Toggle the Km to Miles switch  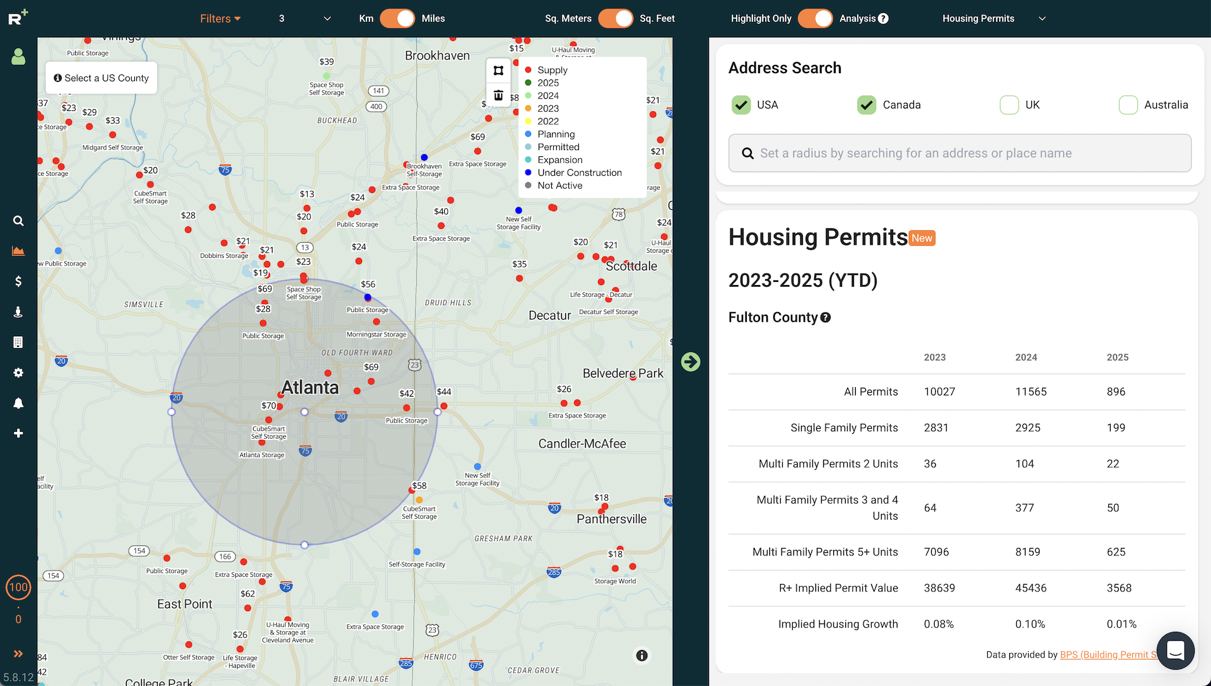pos(397,18)
